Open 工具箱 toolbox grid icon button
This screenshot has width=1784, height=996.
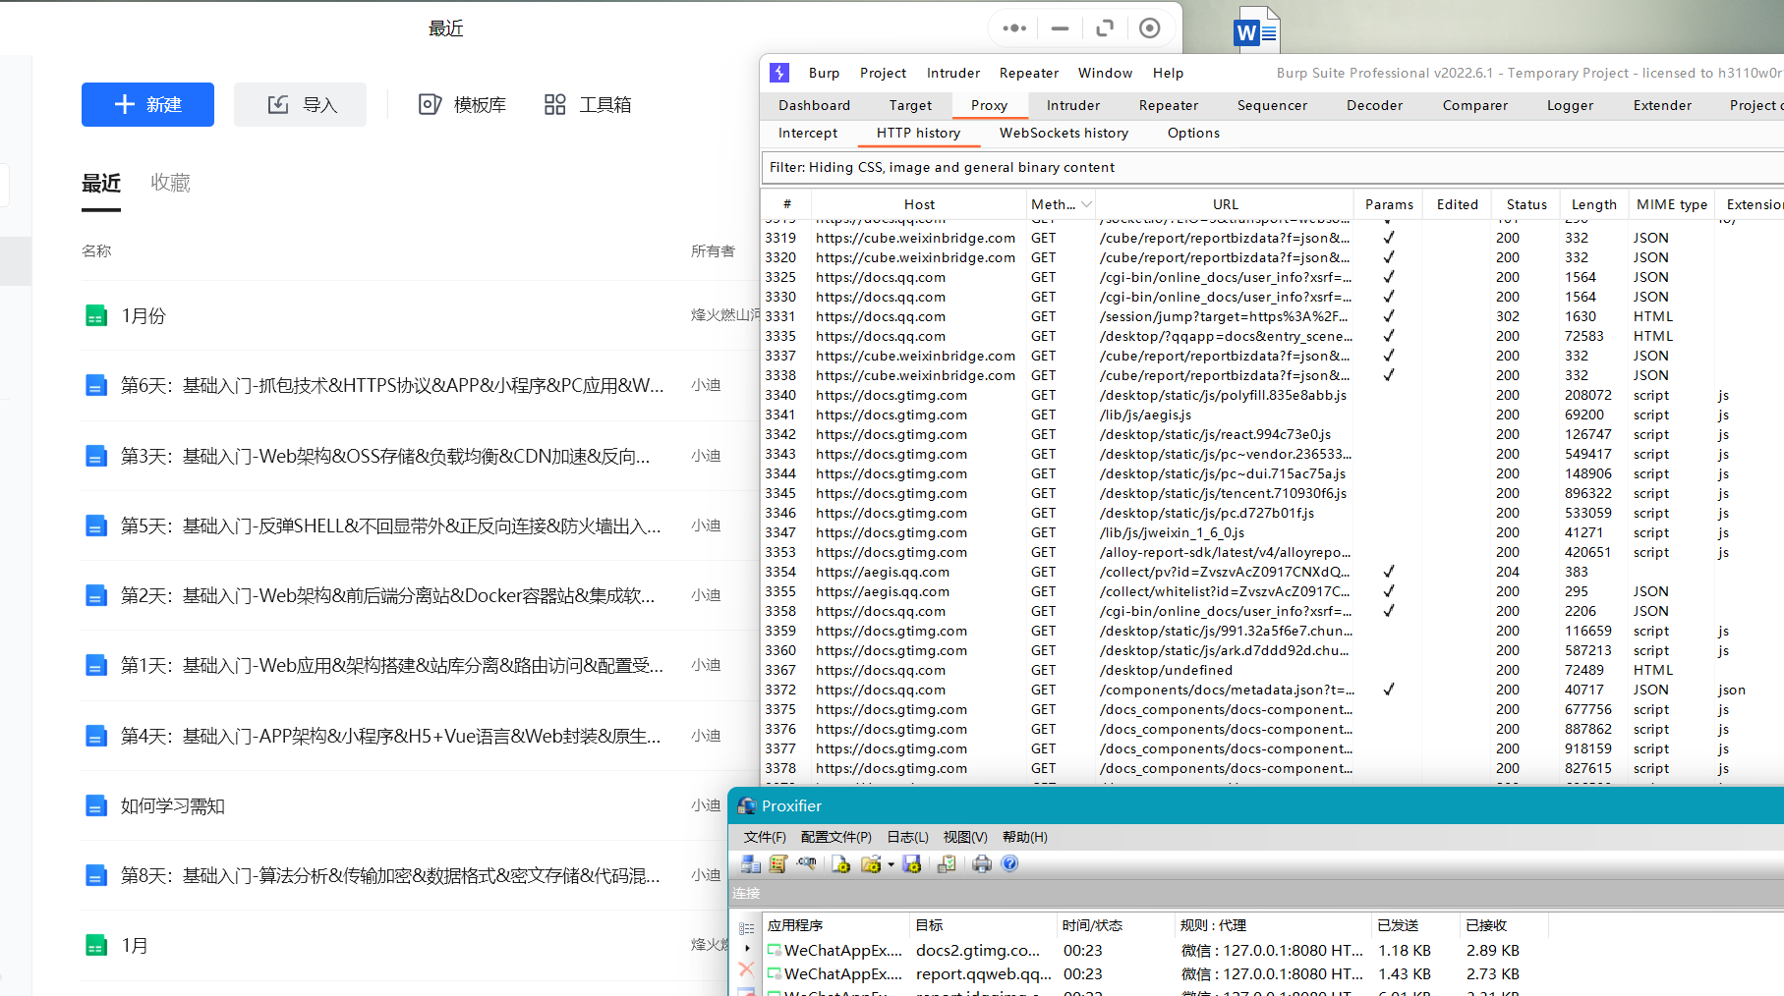pos(588,104)
